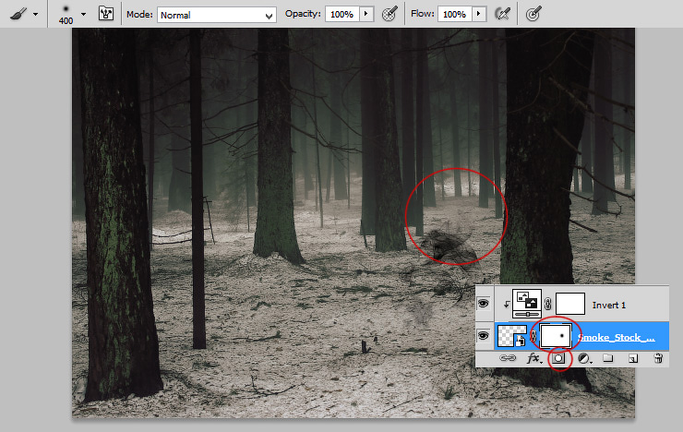Hide the Smoke_Stock layer
This screenshot has width=683, height=432.
(484, 336)
